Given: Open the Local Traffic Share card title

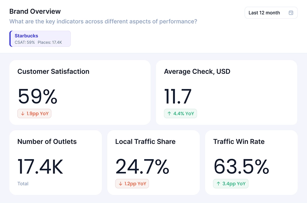Looking at the screenshot, I should pyautogui.click(x=145, y=142).
